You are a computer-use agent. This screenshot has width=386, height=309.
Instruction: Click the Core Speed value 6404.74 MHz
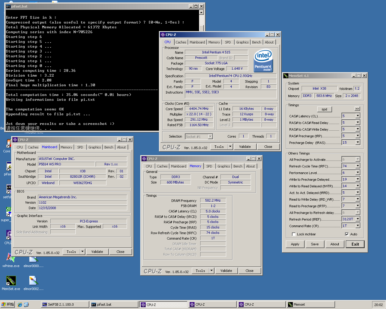click(199, 109)
